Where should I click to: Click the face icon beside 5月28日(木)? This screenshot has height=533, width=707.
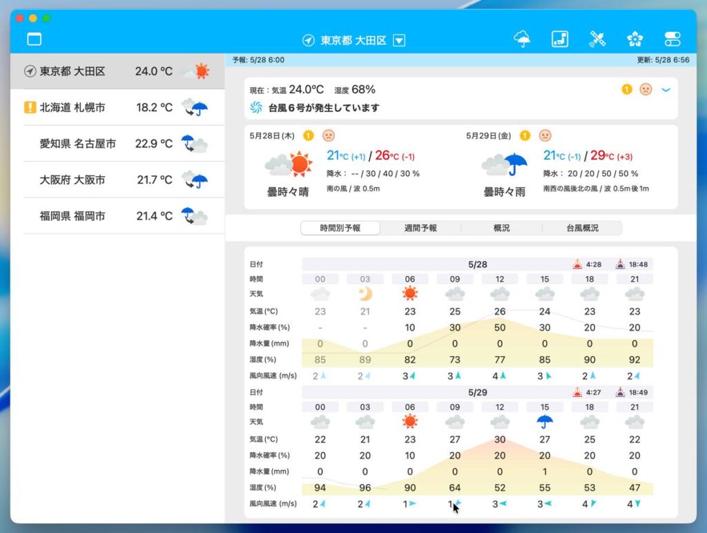pyautogui.click(x=329, y=135)
